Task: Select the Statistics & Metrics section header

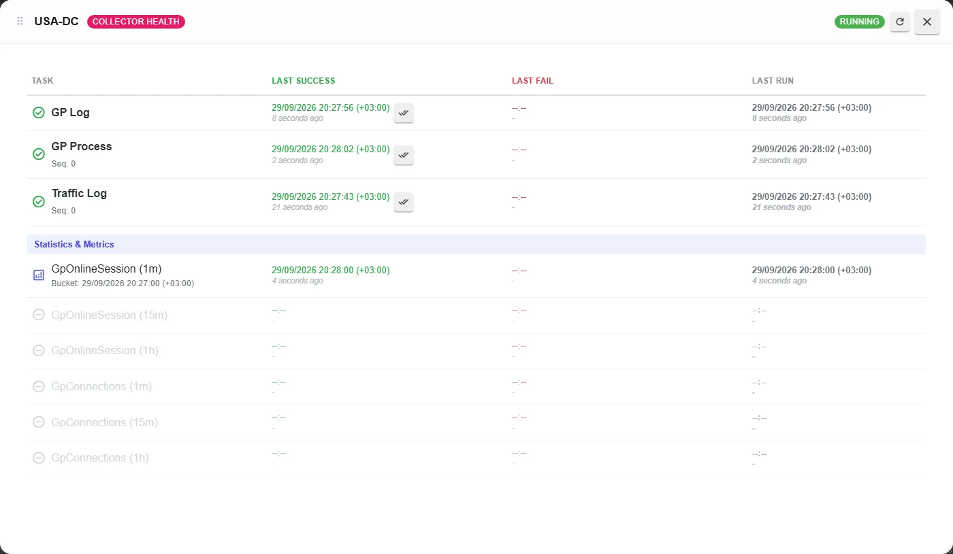Action: tap(476, 244)
